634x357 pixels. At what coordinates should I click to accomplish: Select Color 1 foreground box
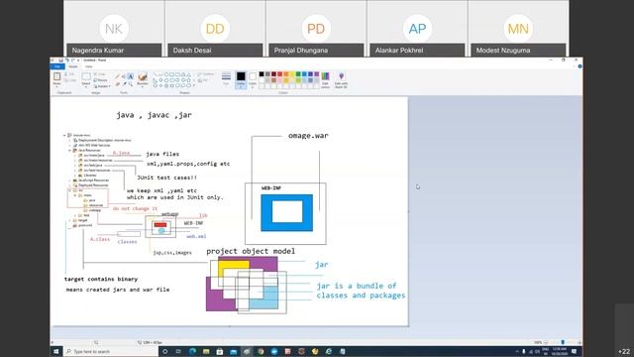point(241,79)
